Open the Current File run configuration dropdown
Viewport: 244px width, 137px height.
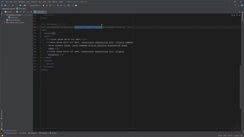point(35,5)
